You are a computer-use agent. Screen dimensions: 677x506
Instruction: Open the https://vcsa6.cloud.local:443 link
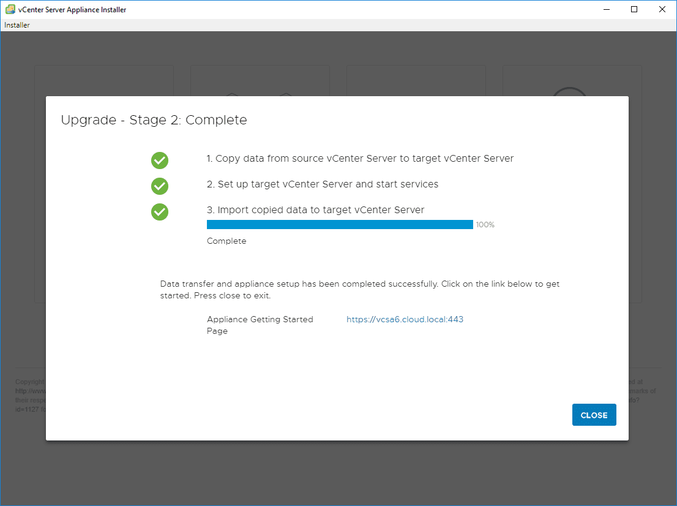click(x=405, y=319)
